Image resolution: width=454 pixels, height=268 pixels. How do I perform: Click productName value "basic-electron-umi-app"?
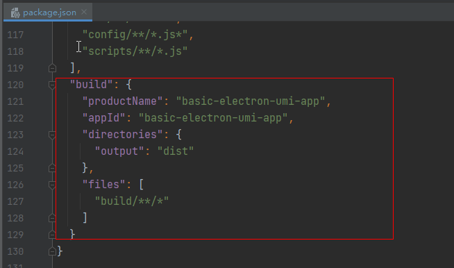pos(251,101)
